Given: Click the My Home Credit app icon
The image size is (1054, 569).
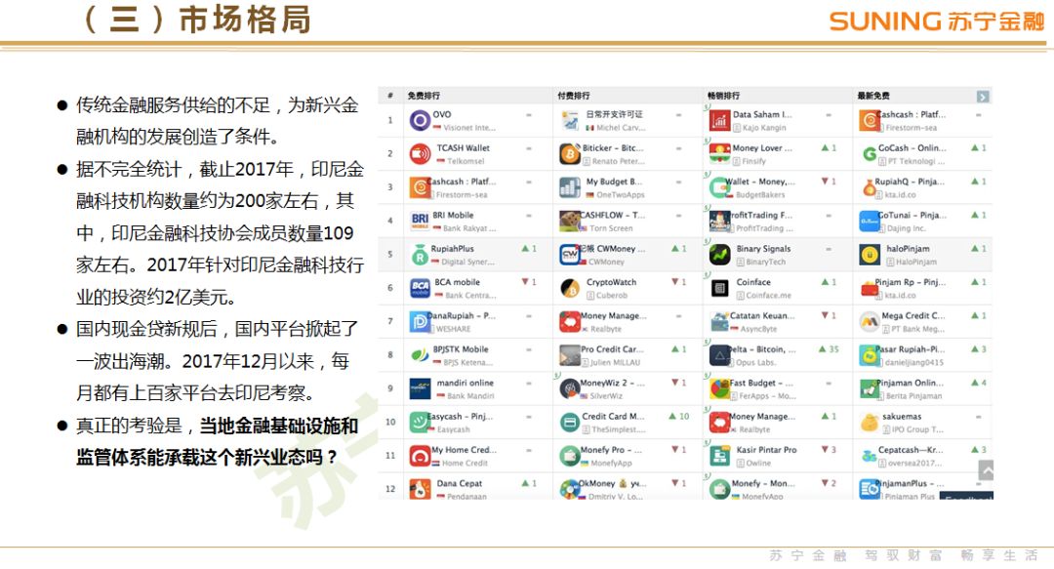Looking at the screenshot, I should point(420,456).
